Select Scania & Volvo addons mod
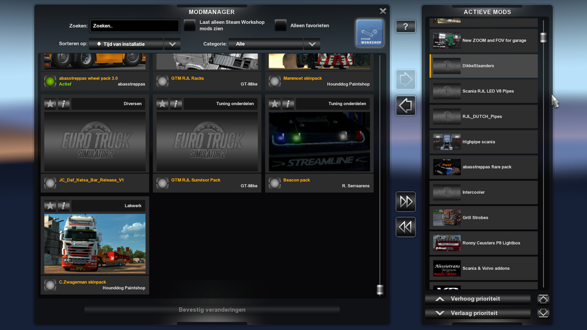587x330 pixels. click(484, 268)
